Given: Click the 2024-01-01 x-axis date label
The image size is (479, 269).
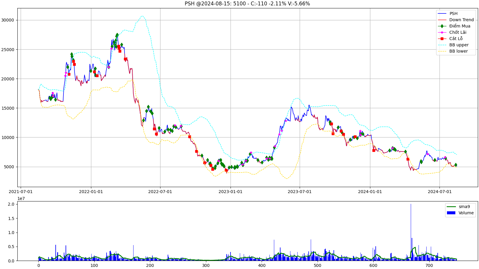Looking at the screenshot, I should click(370, 192).
